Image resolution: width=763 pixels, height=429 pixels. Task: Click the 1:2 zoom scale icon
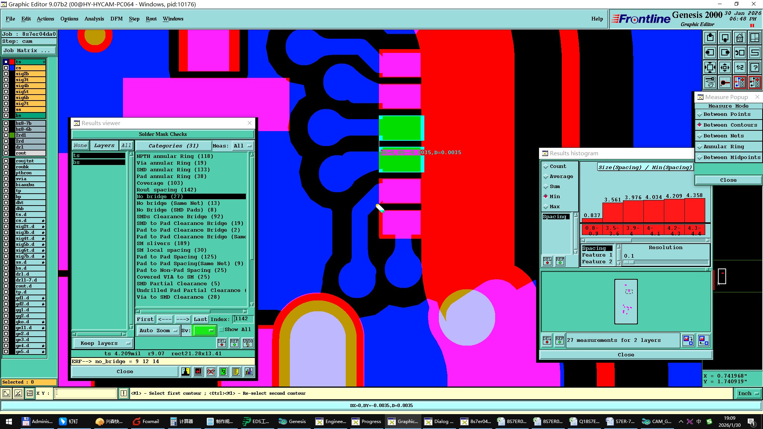(740, 67)
